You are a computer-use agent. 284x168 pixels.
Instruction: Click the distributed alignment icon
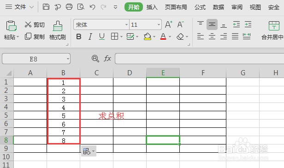[x=247, y=36]
